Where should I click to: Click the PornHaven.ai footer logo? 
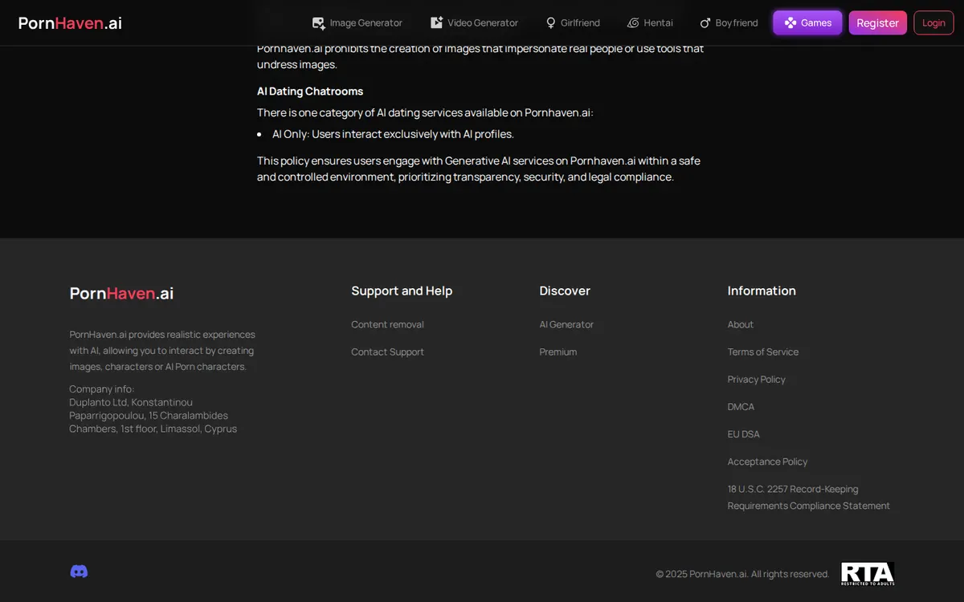click(x=121, y=293)
